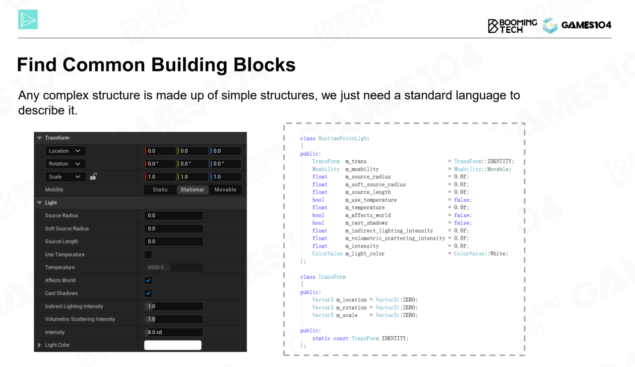The width and height of the screenshot is (635, 367).
Task: Collapse the Transform section
Action: pyautogui.click(x=40, y=138)
